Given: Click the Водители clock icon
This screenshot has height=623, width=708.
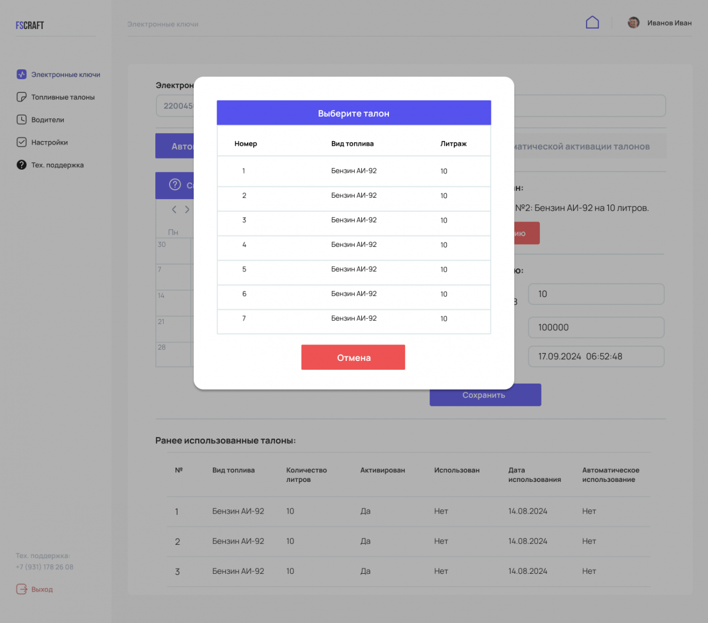Looking at the screenshot, I should [x=21, y=119].
